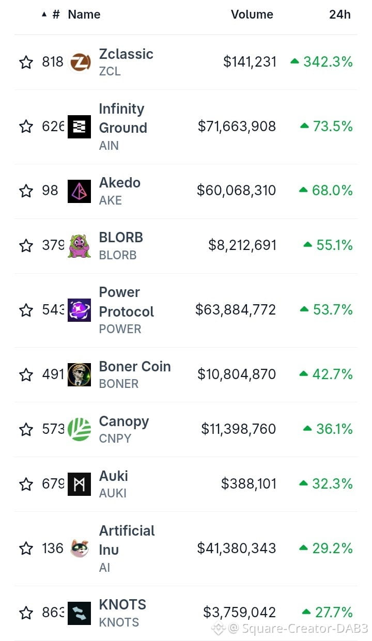Viewport: 372px width, 641px height.
Task: Toggle the favorite star for Akedo
Action: click(x=26, y=191)
